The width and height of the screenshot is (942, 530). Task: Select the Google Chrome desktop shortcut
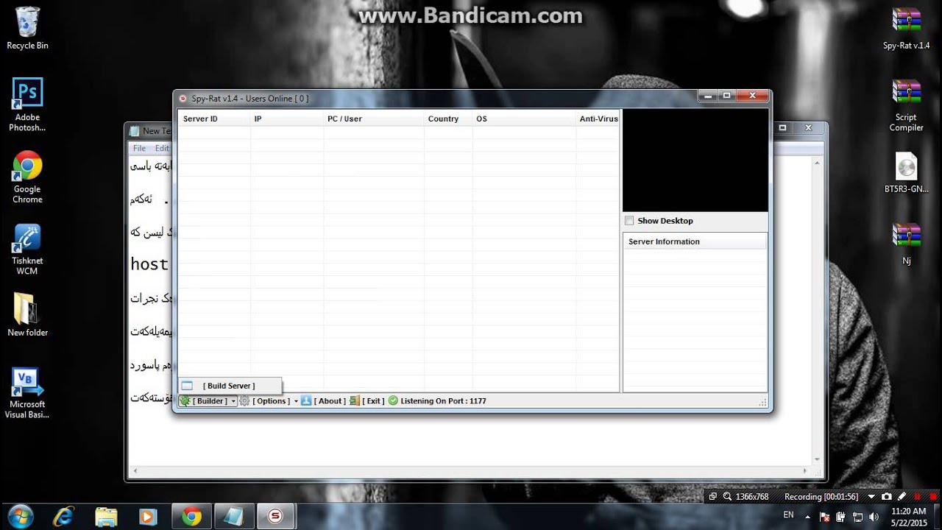coord(27,177)
